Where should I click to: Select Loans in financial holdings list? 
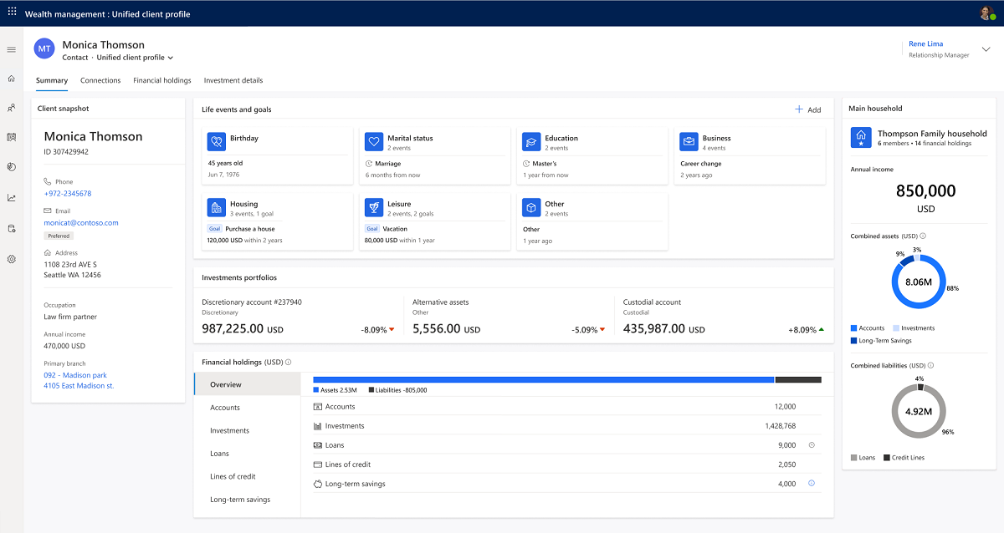[x=220, y=454]
